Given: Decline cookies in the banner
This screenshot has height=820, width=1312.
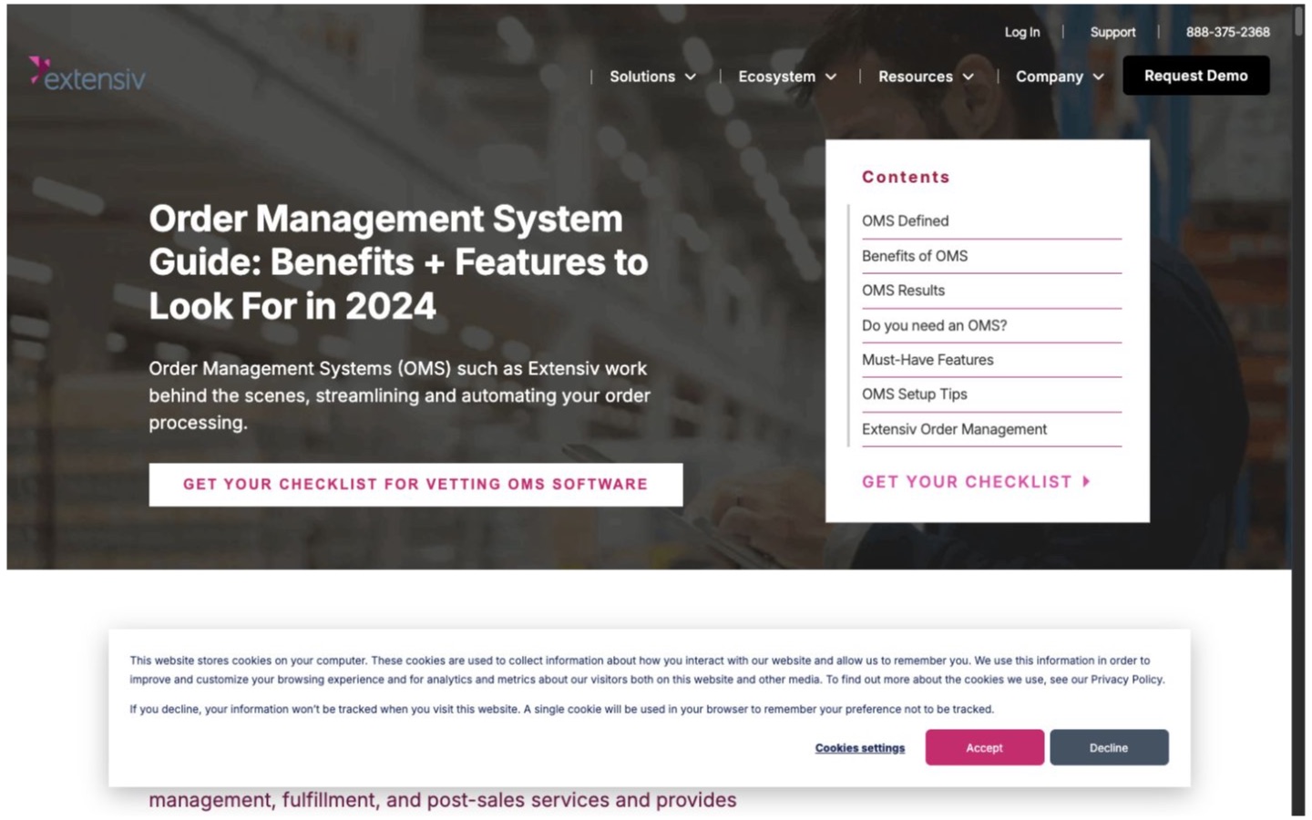Looking at the screenshot, I should [x=1108, y=747].
